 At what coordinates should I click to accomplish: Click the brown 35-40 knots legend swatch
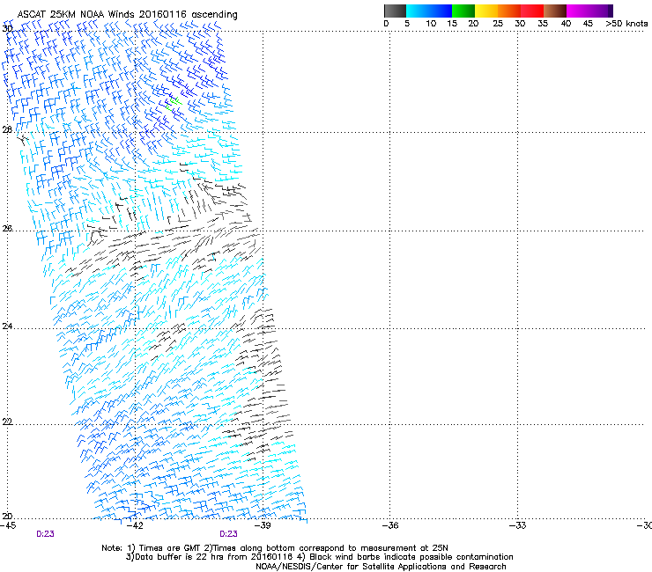555,11
